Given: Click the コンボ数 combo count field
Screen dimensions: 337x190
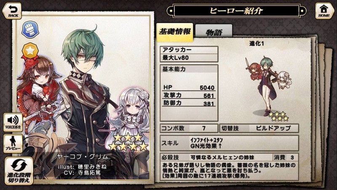Looking at the screenshot, I should pyautogui.click(x=189, y=128).
